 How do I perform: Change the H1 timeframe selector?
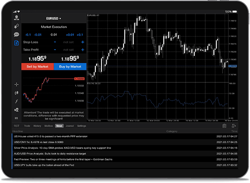17,118
